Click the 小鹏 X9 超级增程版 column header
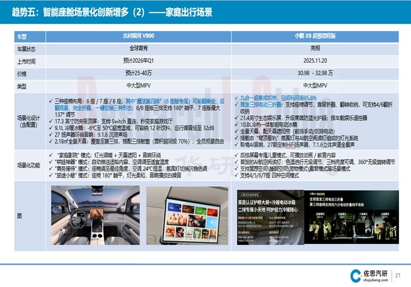 click(x=315, y=36)
